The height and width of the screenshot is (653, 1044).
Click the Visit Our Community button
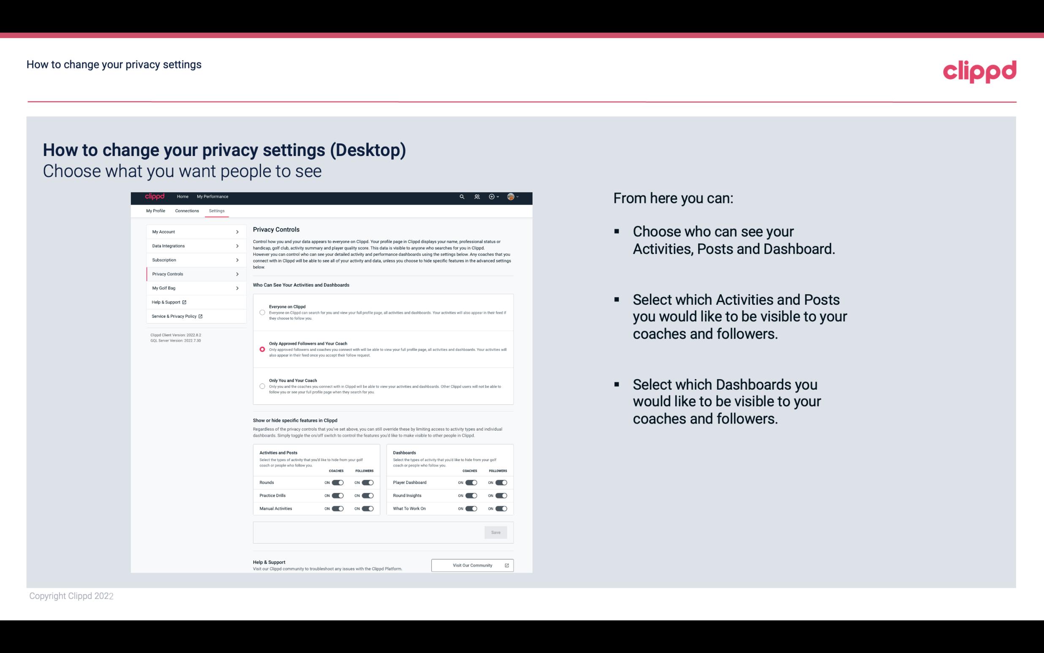(472, 565)
